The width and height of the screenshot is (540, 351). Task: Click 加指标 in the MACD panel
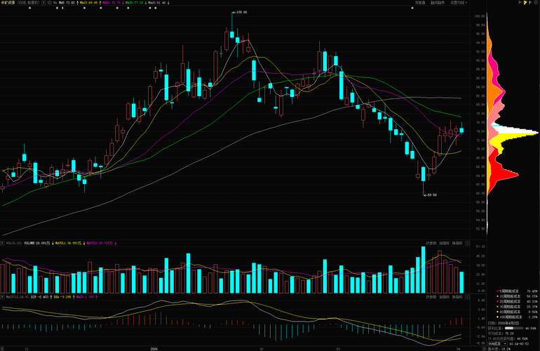[x=444, y=297]
